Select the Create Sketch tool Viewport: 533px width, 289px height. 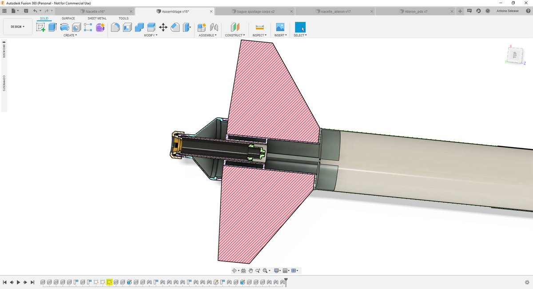[x=41, y=27]
